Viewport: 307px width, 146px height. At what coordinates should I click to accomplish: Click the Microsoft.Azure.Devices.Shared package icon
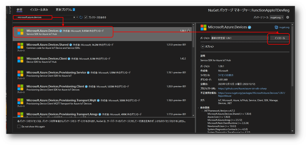click(20, 46)
